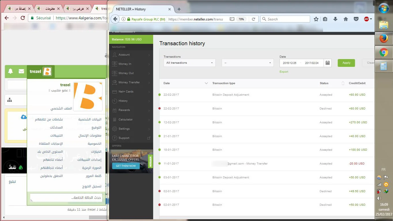Click the Export link
Screen dimensions: 393x221
coord(284,72)
